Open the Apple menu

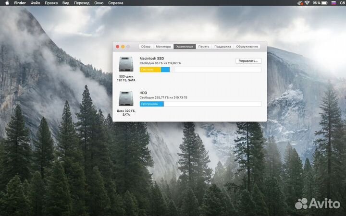click(x=7, y=3)
